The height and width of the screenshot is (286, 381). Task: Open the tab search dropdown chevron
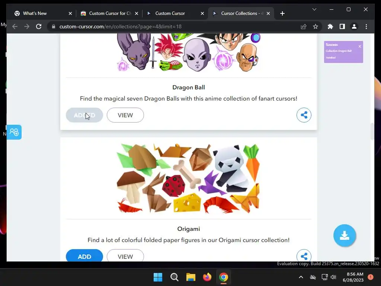pos(314,9)
